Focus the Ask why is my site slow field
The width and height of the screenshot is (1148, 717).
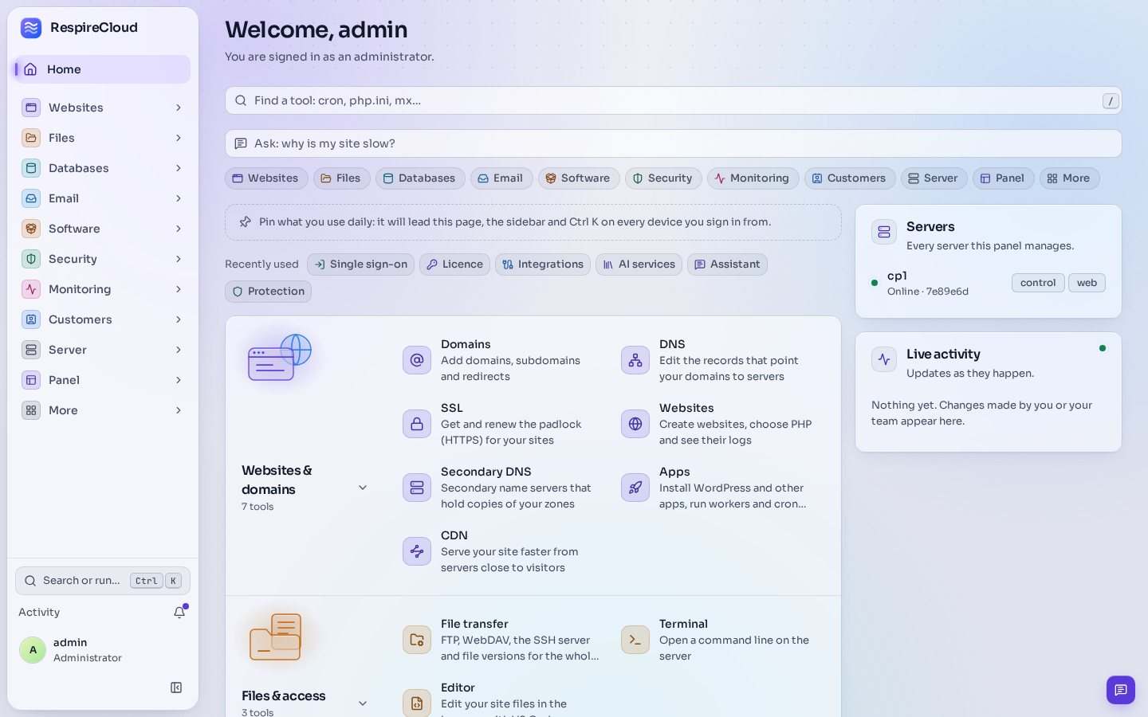(673, 143)
